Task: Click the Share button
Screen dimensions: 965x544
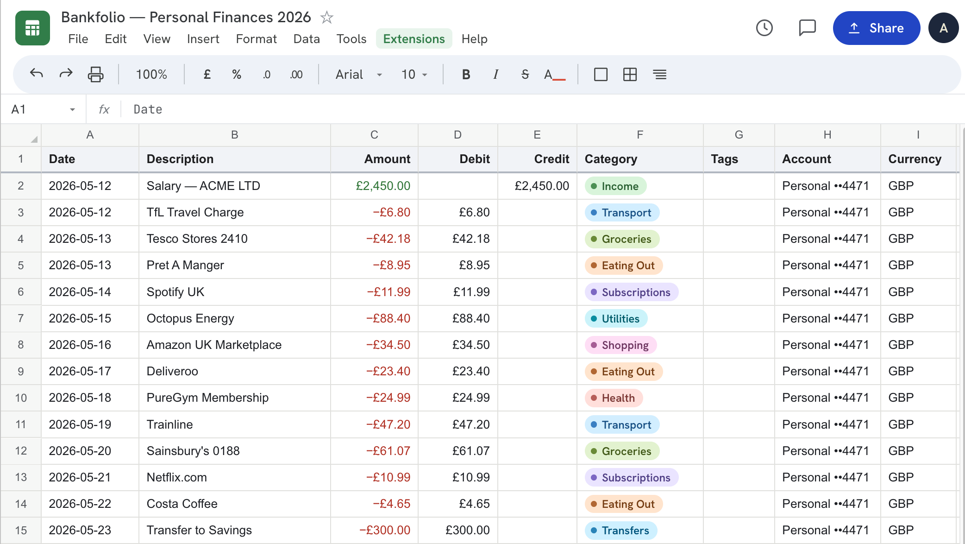Action: point(877,28)
